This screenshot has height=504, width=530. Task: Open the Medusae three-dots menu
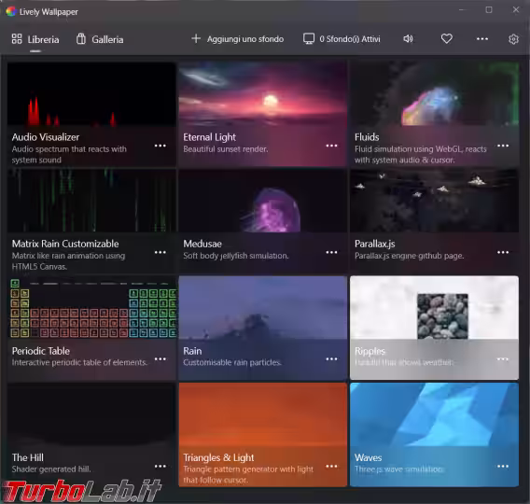[331, 252]
